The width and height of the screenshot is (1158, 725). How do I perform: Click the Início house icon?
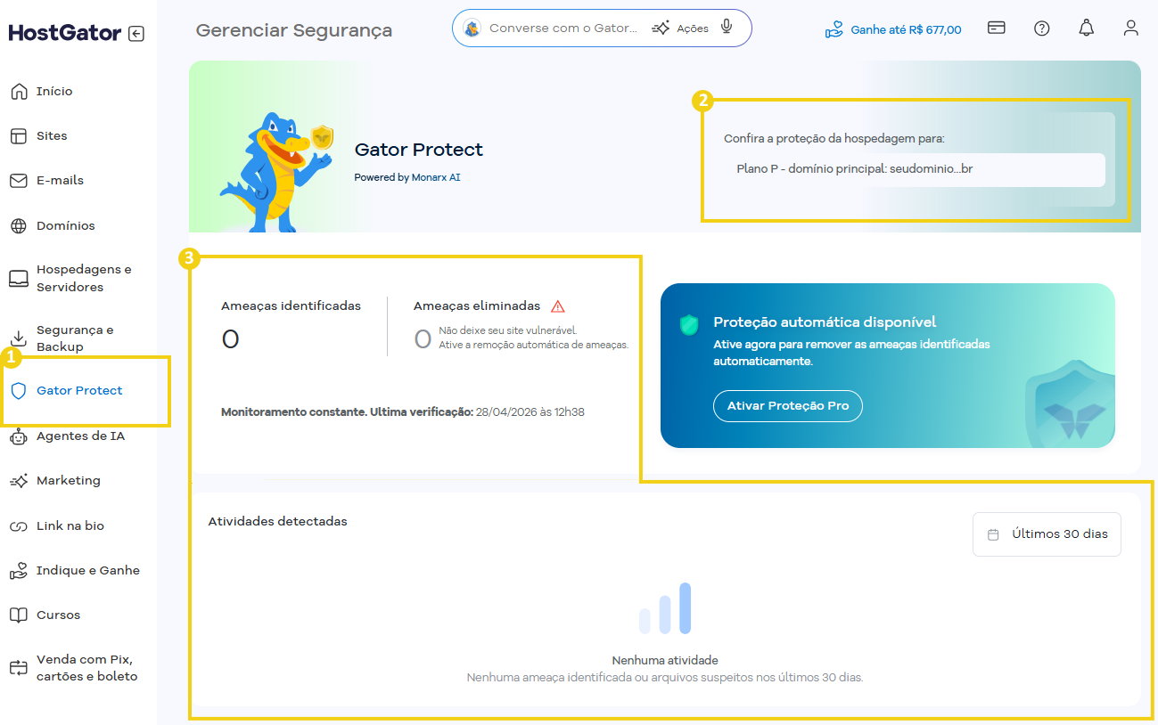pos(19,91)
